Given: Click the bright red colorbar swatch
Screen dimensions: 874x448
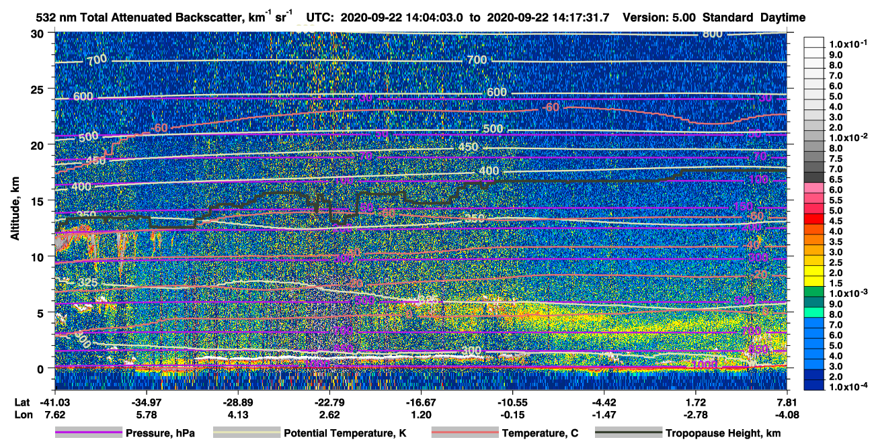Looking at the screenshot, I should click(813, 218).
